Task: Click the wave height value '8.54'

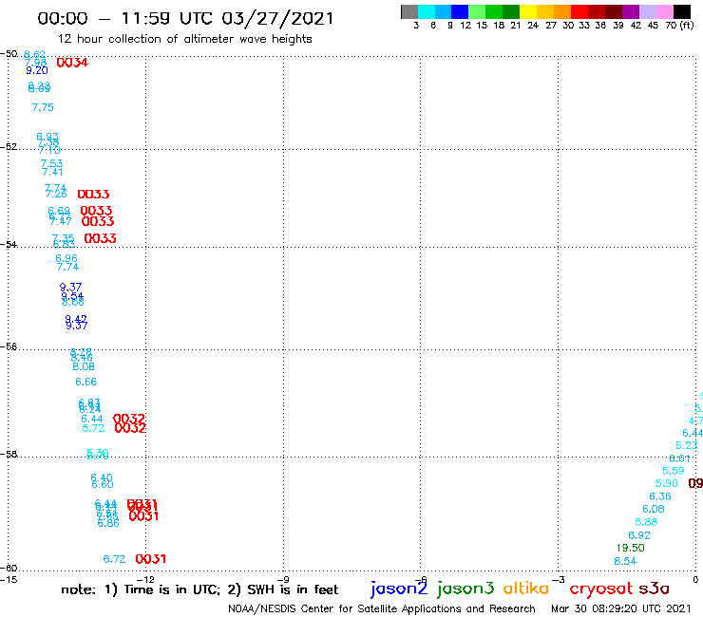Action: click(x=625, y=561)
